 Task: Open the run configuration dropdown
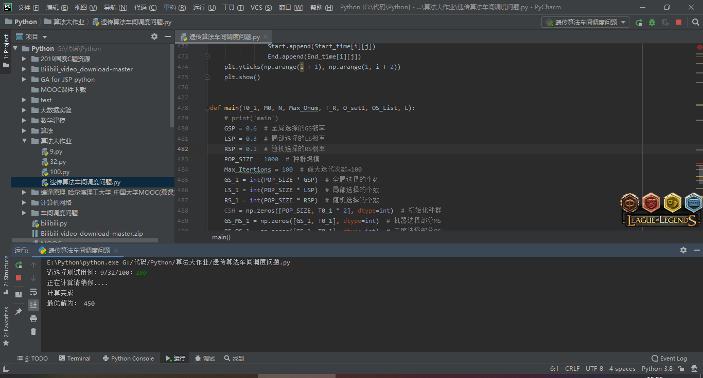coord(585,22)
